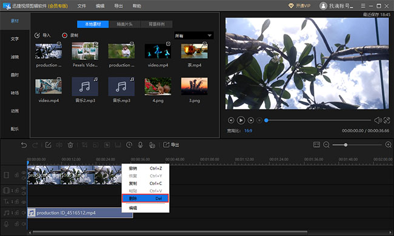Toggle lock on the main video track
Image resolution: width=394 pixels, height=236 pixels.
click(x=17, y=175)
